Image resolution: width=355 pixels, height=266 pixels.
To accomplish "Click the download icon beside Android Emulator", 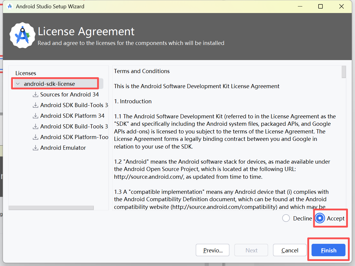I will [35, 148].
